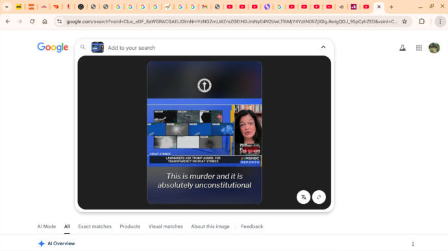
Task: Click the Feedback link
Action: pyautogui.click(x=252, y=226)
